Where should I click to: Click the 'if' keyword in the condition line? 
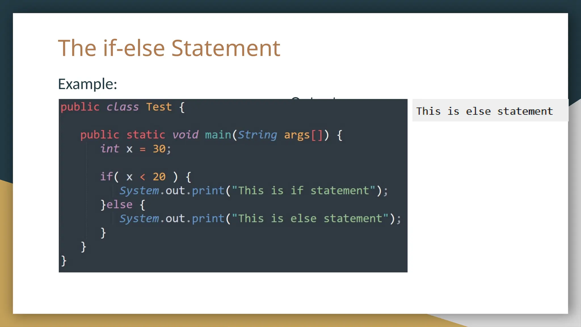tap(106, 177)
